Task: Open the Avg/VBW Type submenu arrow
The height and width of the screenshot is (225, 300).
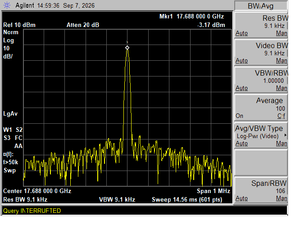Action: (286, 135)
